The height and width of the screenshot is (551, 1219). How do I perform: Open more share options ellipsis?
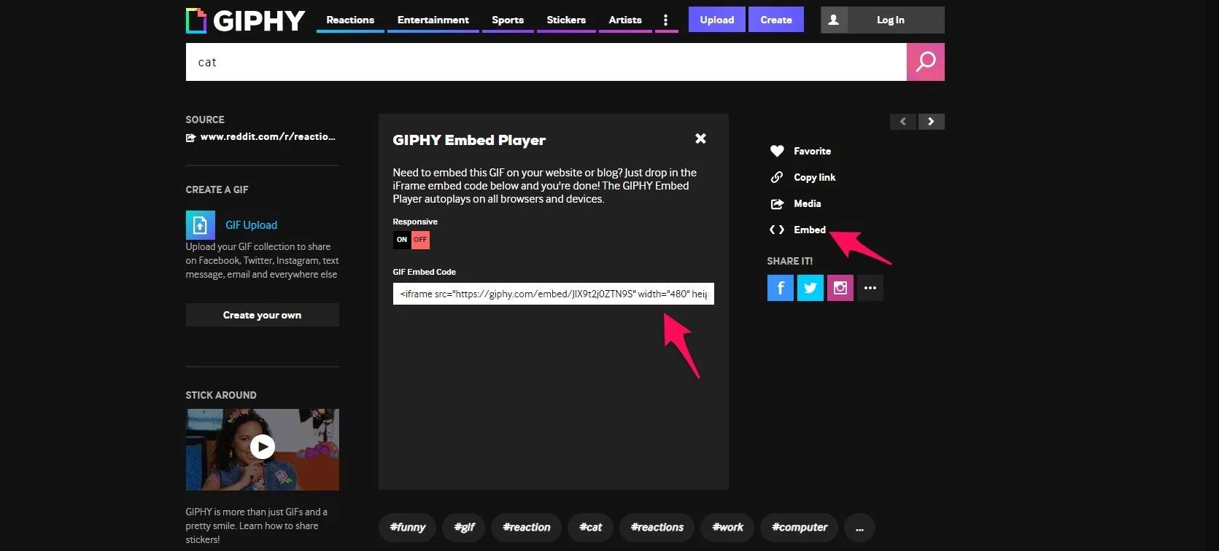point(870,288)
